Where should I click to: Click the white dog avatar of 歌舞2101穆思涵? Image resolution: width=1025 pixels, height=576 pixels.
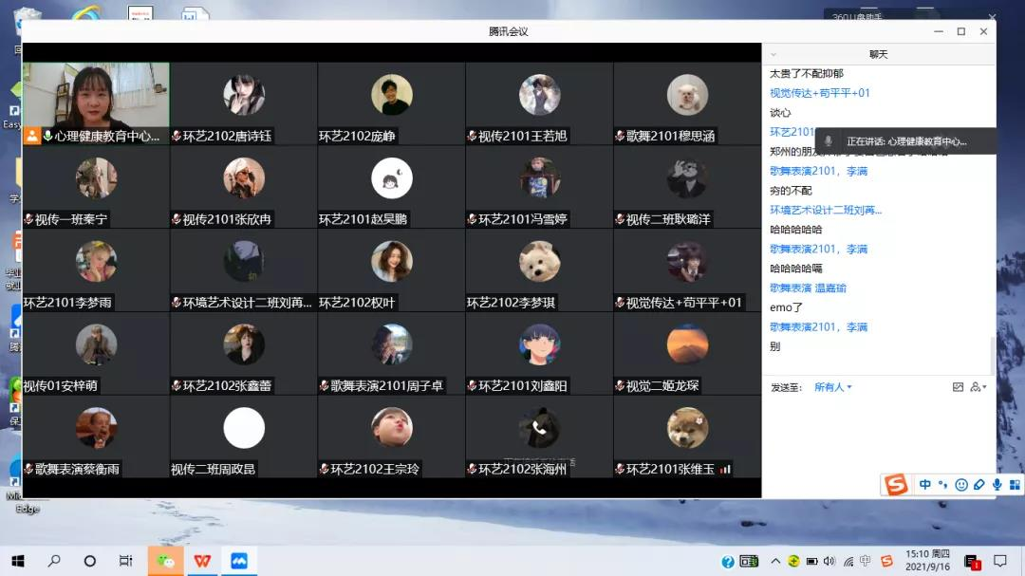click(687, 95)
